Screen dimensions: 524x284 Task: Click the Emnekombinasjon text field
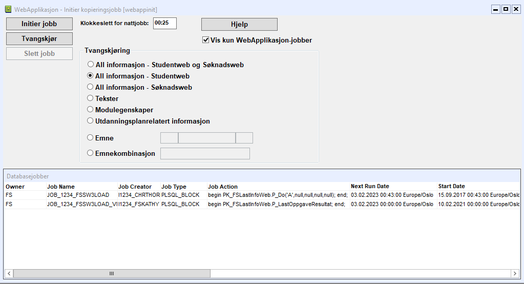click(205, 154)
